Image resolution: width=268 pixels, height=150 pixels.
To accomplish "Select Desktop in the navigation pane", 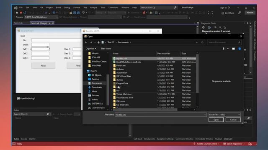I will [95, 79].
